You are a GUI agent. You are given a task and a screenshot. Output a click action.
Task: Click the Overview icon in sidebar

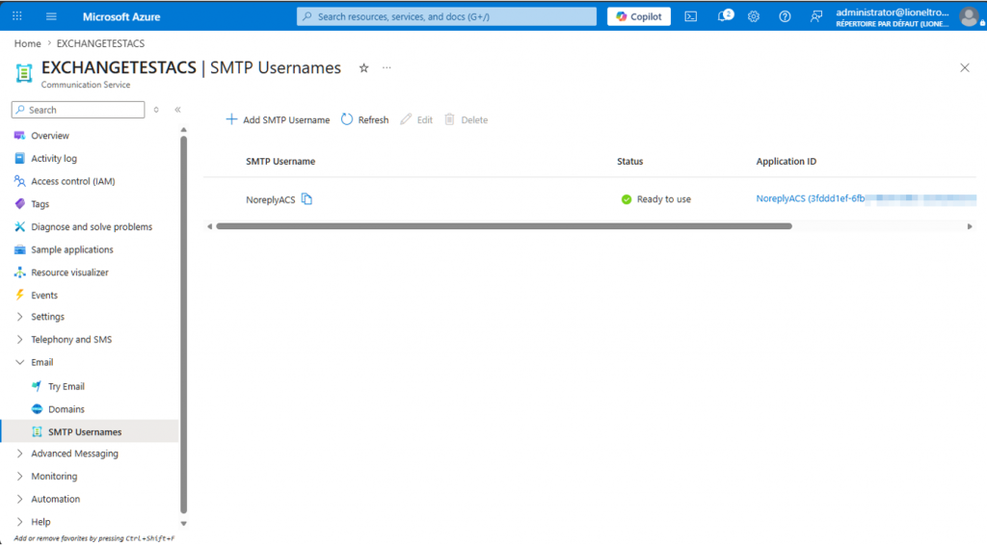pyautogui.click(x=19, y=135)
